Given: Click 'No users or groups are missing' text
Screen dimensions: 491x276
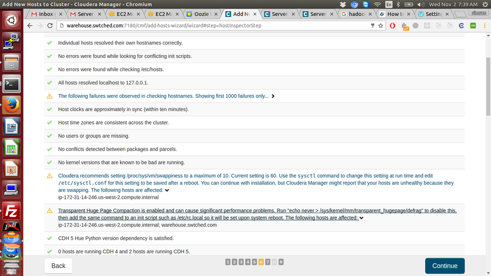Looking at the screenshot, I should click(93, 136).
